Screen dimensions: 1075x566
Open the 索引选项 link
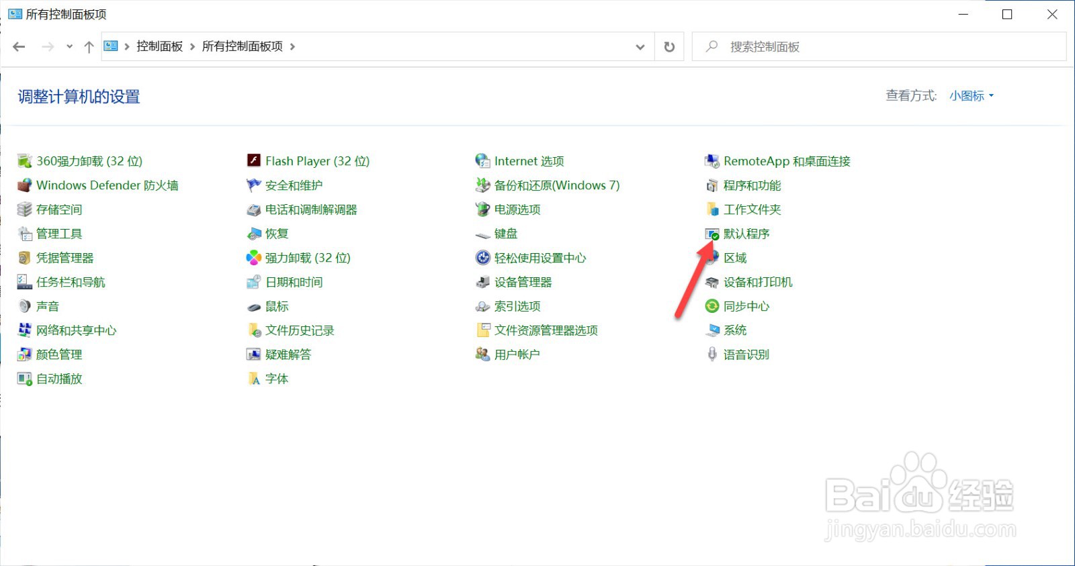coord(517,306)
